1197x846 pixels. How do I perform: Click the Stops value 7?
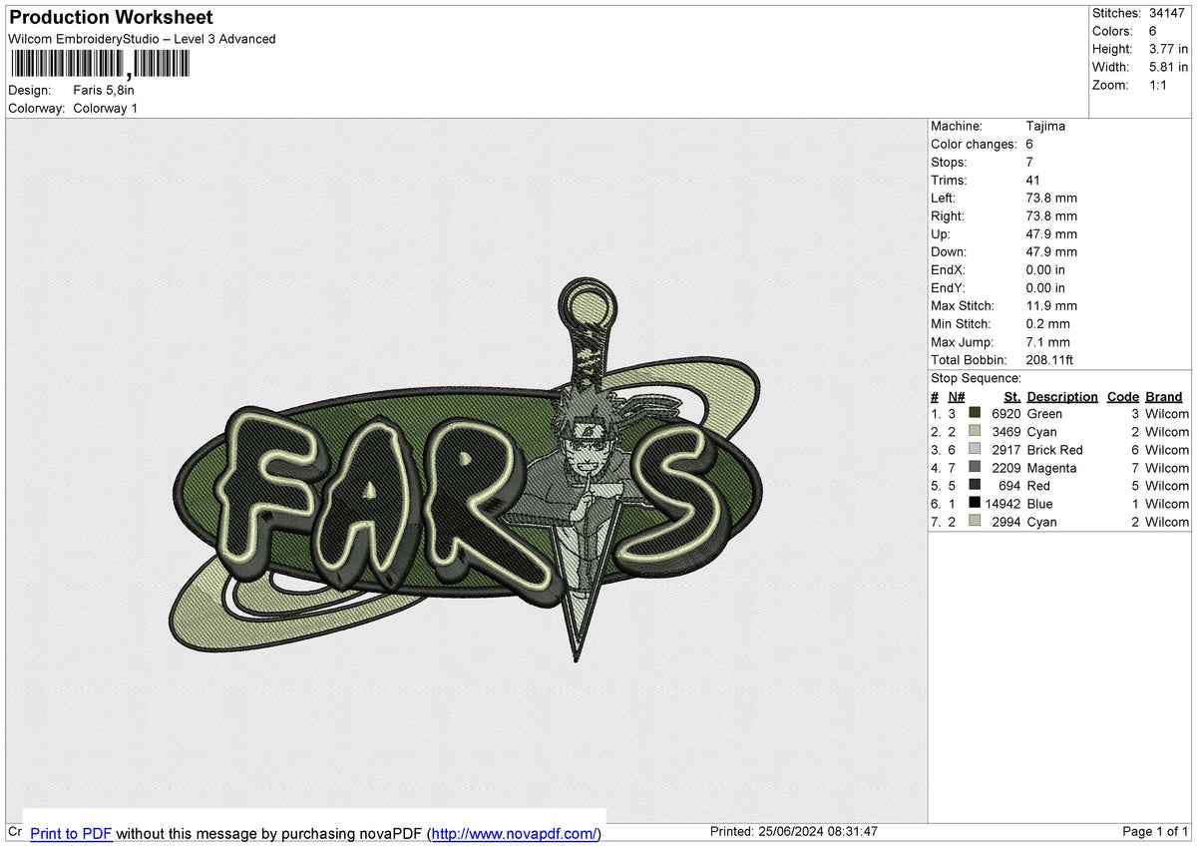(x=1029, y=162)
